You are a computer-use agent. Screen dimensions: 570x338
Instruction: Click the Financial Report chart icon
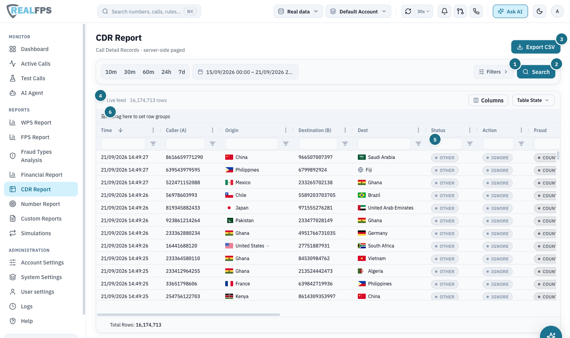(x=13, y=175)
